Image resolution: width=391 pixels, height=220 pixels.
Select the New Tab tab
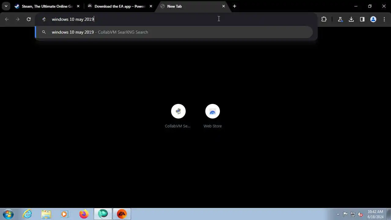point(192,6)
